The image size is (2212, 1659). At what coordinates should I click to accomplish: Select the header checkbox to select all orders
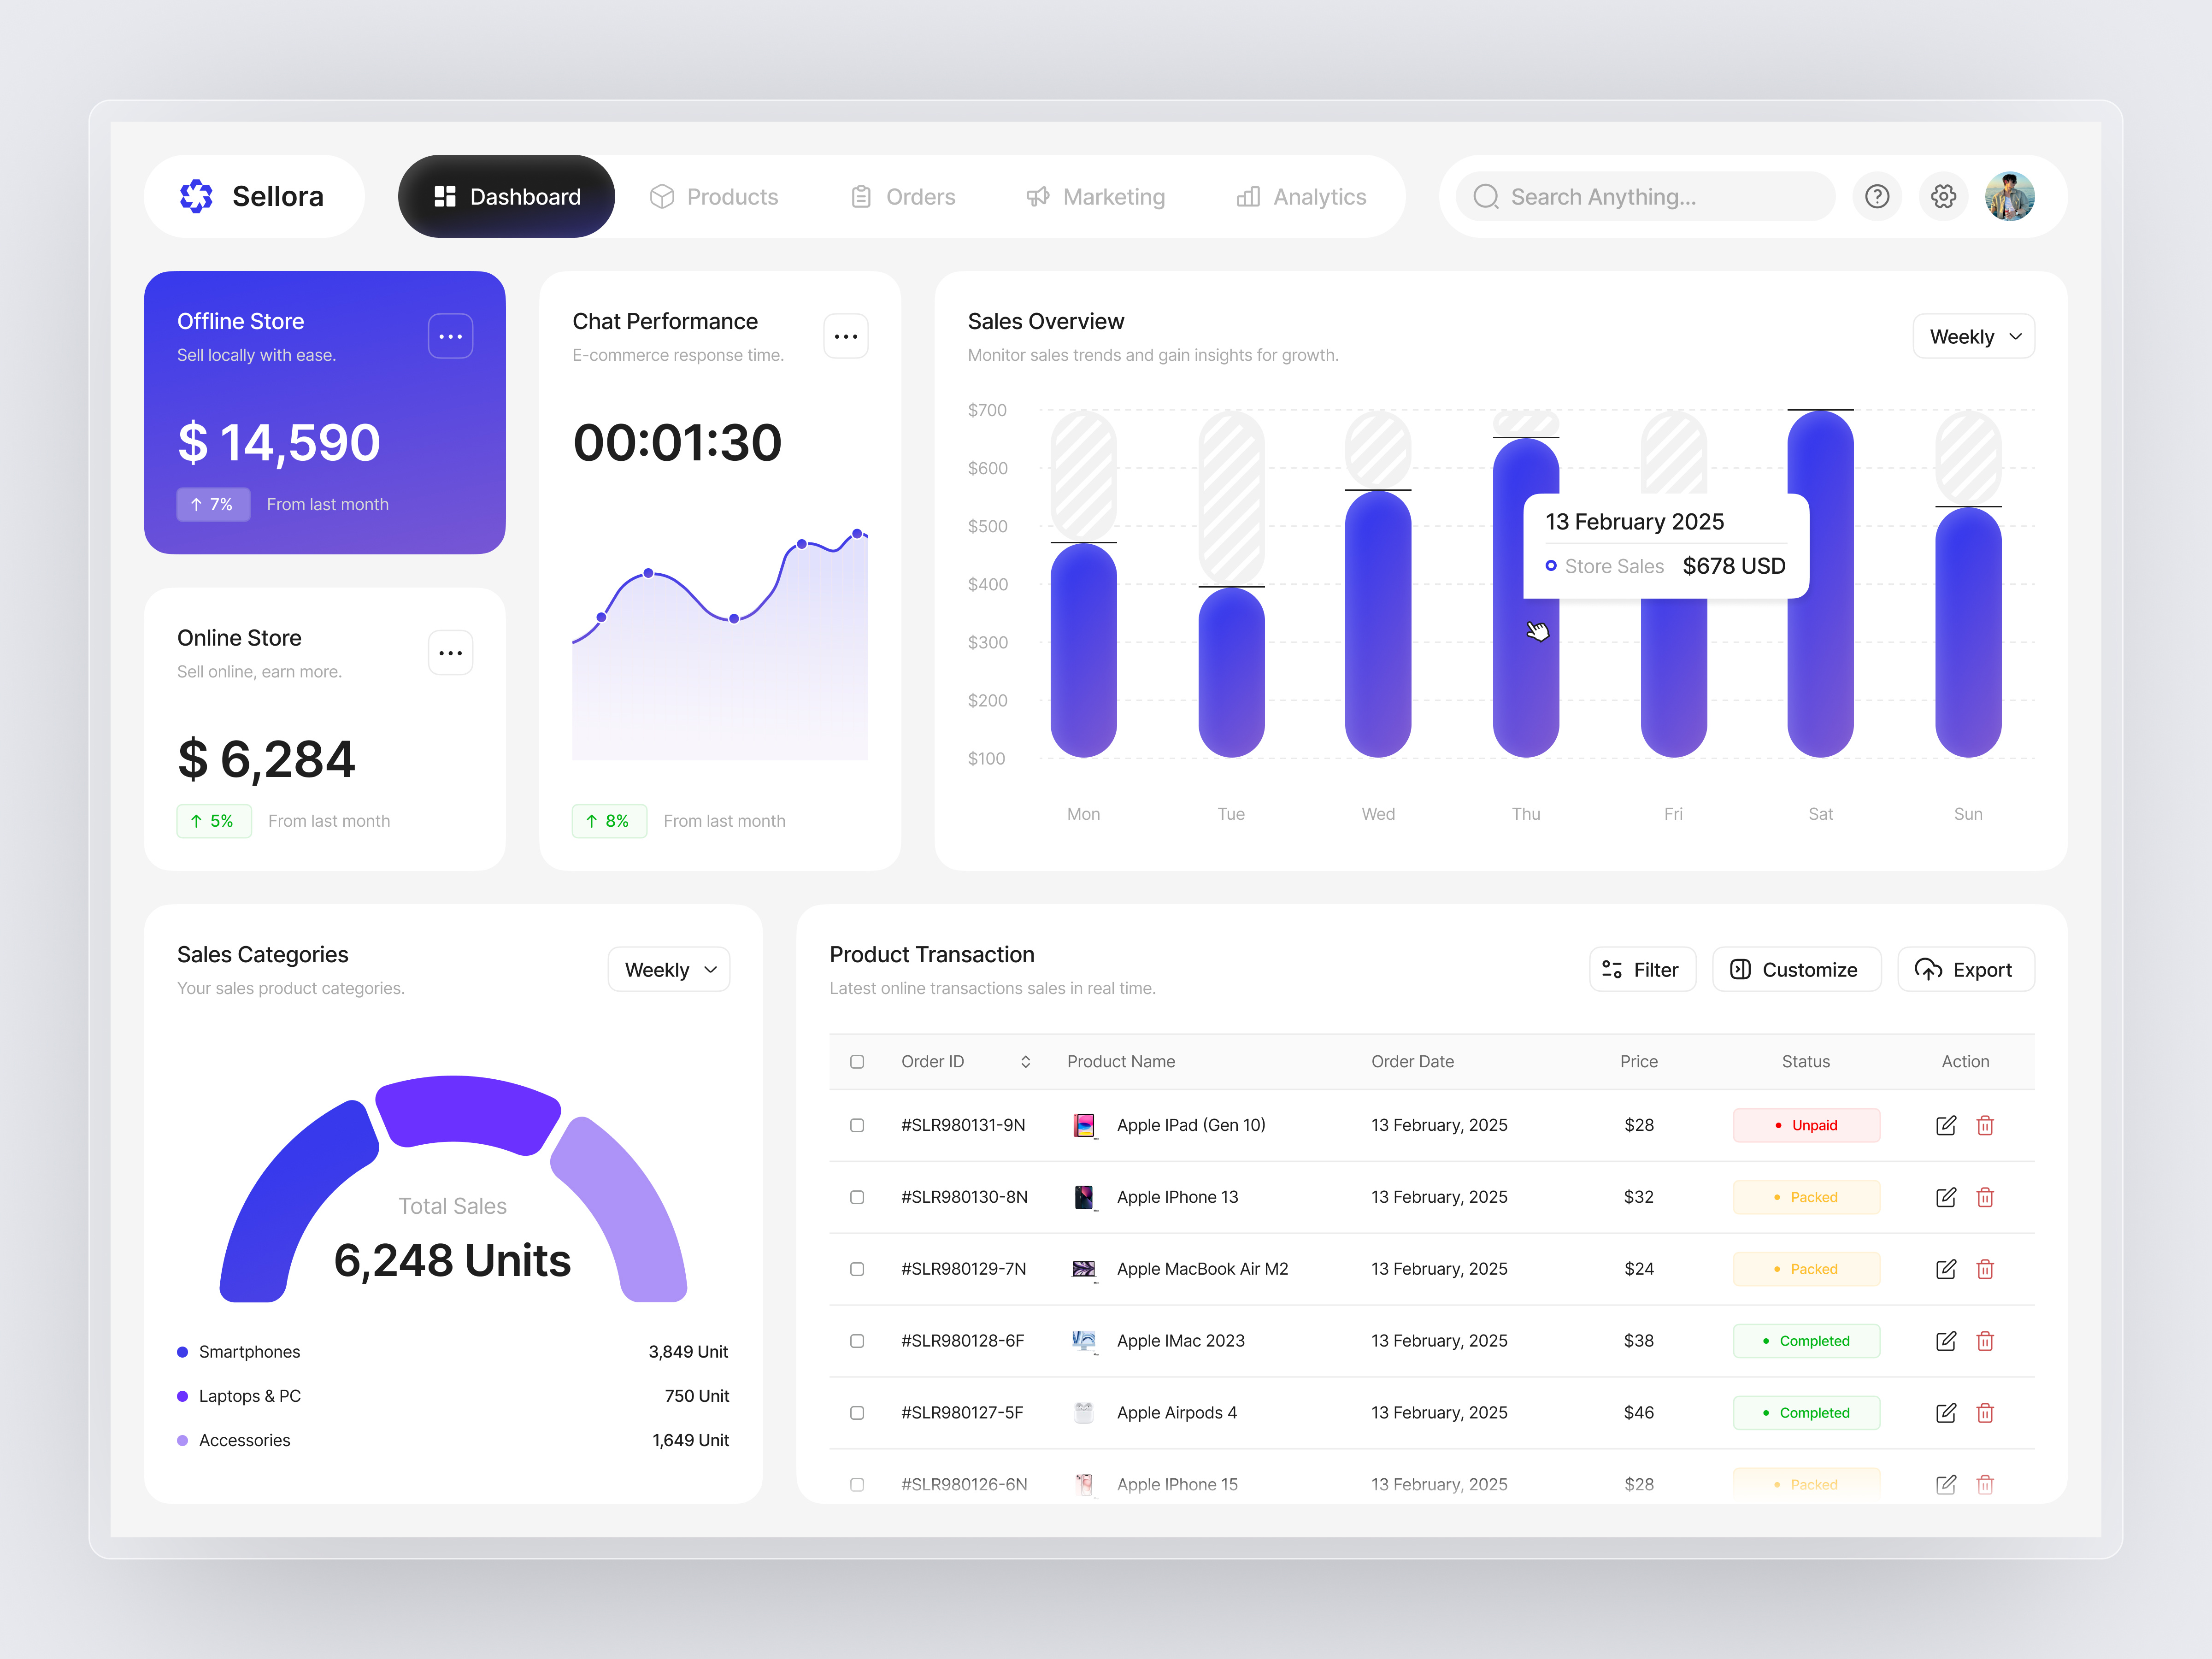(x=857, y=1061)
